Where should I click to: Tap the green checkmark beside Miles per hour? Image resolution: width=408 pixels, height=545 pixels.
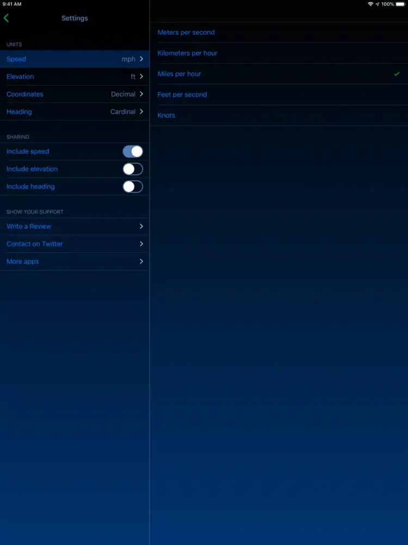(397, 74)
